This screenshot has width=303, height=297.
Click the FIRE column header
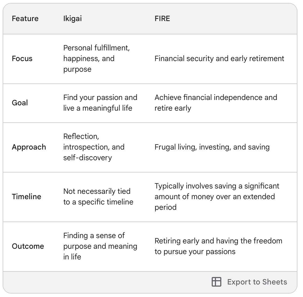click(x=162, y=18)
